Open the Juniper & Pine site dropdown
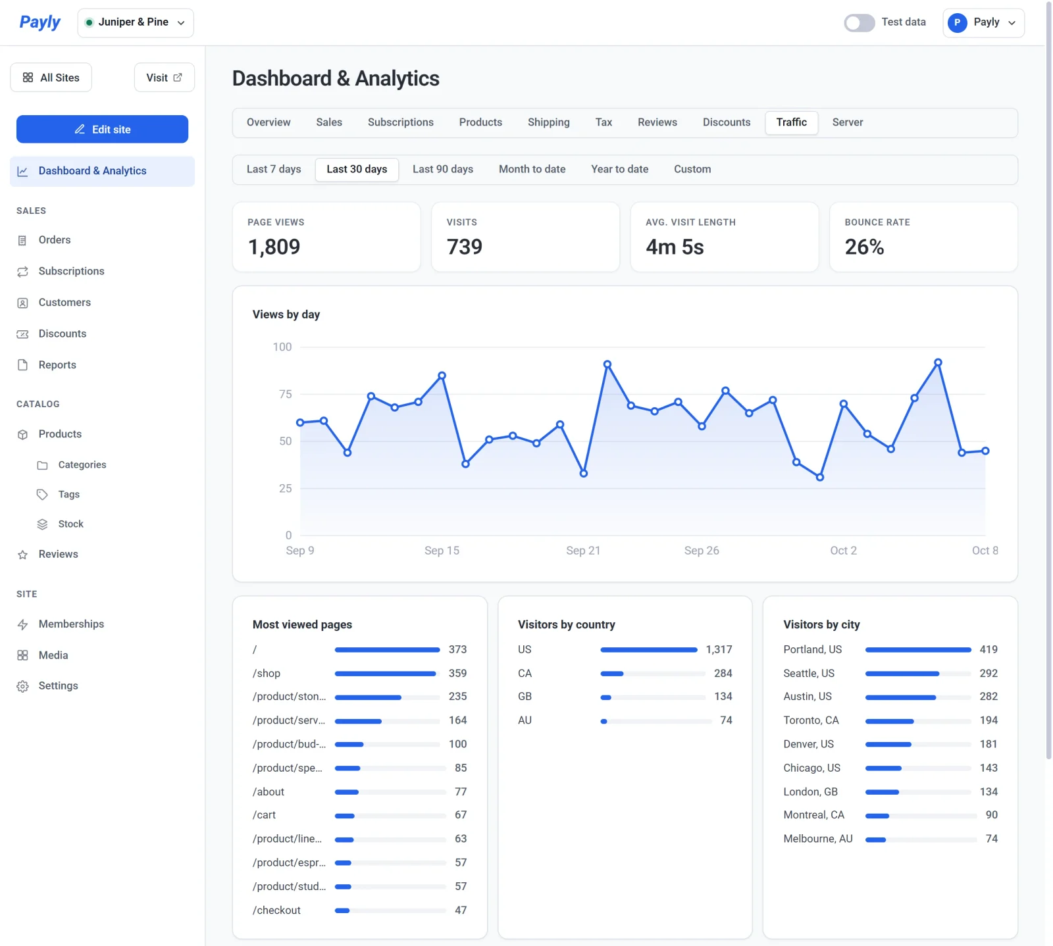Screen dimensions: 1053x946 coord(136,22)
